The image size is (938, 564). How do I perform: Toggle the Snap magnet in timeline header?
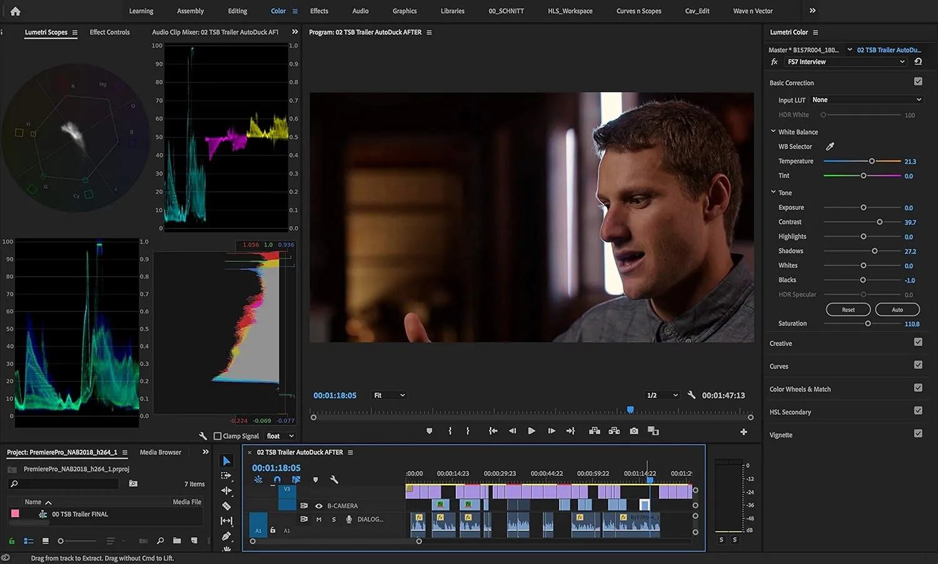276,480
